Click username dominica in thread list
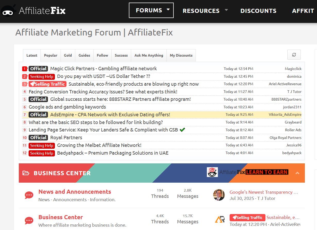 click(x=294, y=76)
